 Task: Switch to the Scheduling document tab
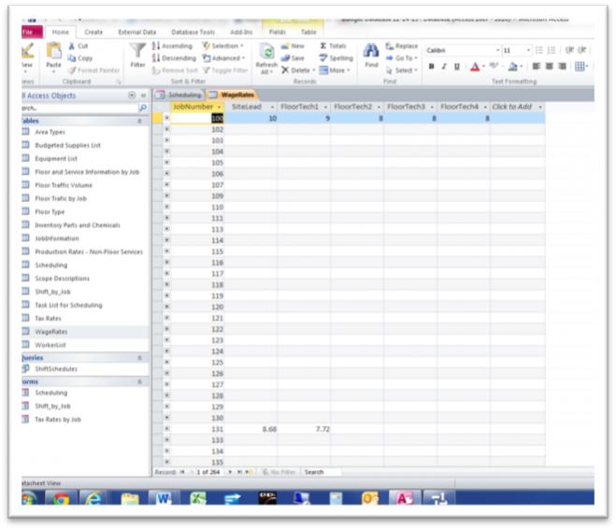(179, 94)
